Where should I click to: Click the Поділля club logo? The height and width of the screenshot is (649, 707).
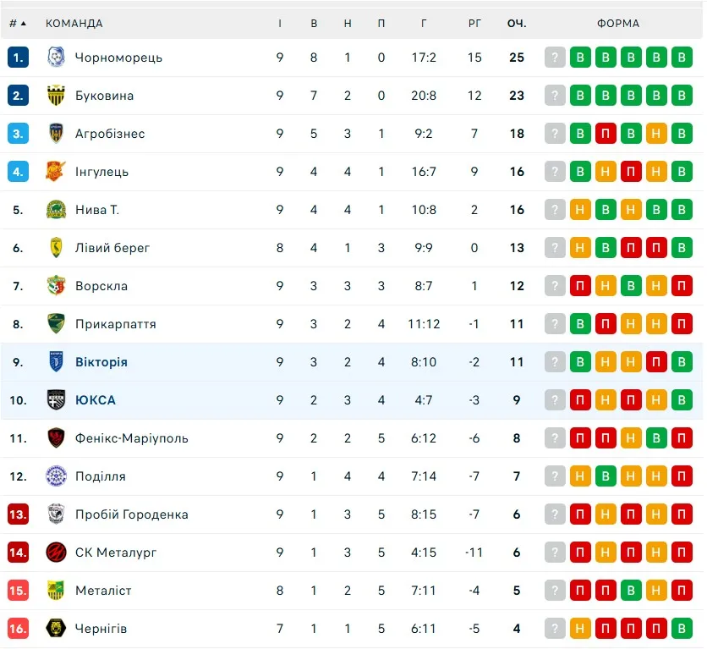pyautogui.click(x=56, y=476)
